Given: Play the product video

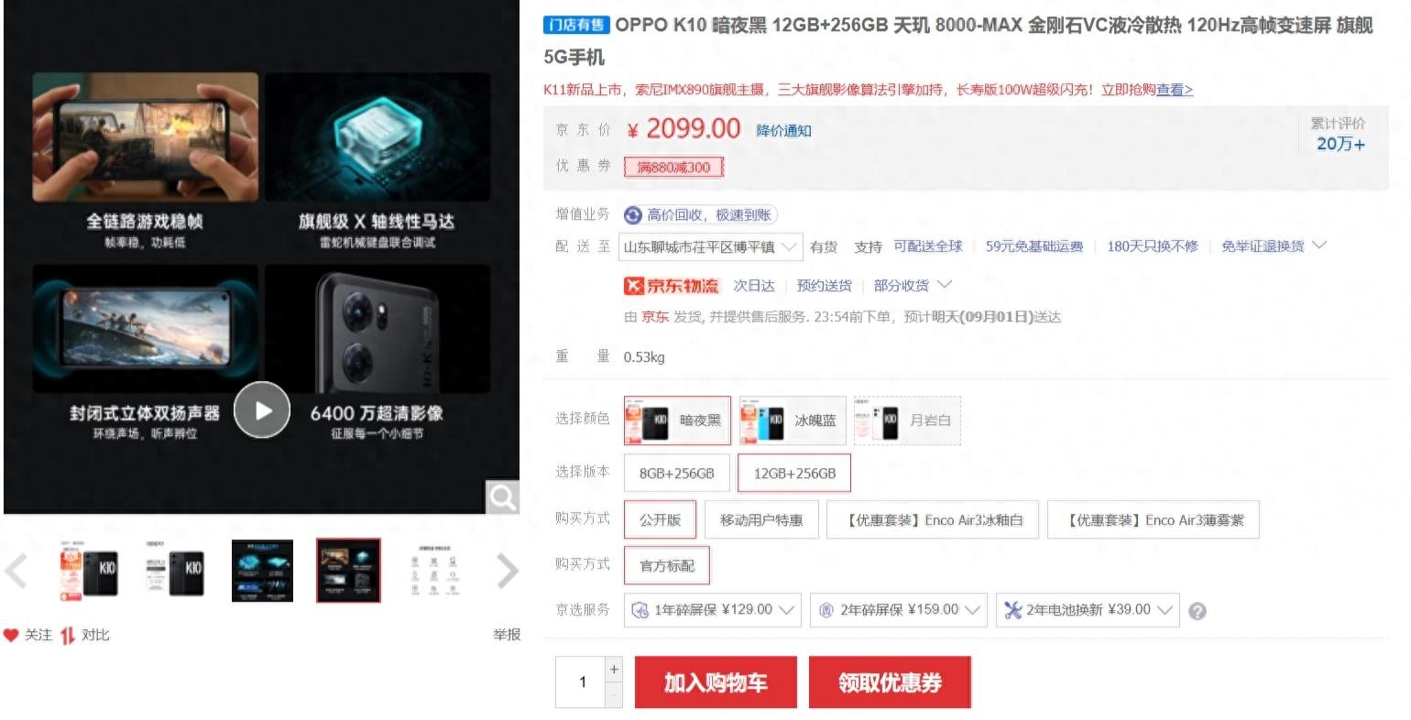Looking at the screenshot, I should pyautogui.click(x=262, y=409).
